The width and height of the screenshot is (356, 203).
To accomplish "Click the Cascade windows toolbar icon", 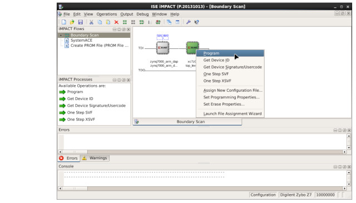I will coord(169,22).
